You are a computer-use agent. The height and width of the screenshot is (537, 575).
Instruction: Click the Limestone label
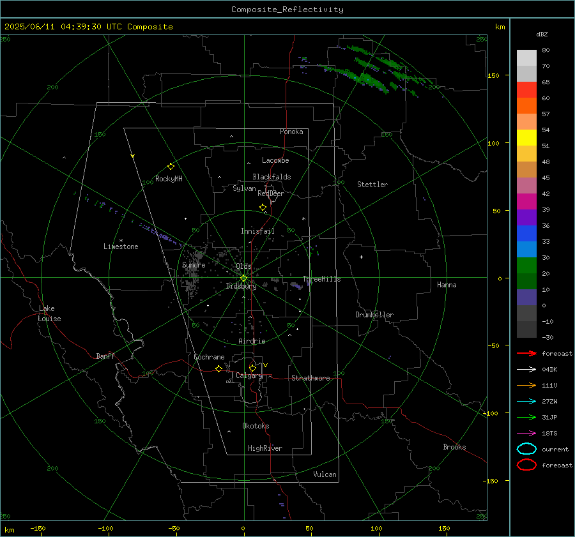click(x=121, y=246)
